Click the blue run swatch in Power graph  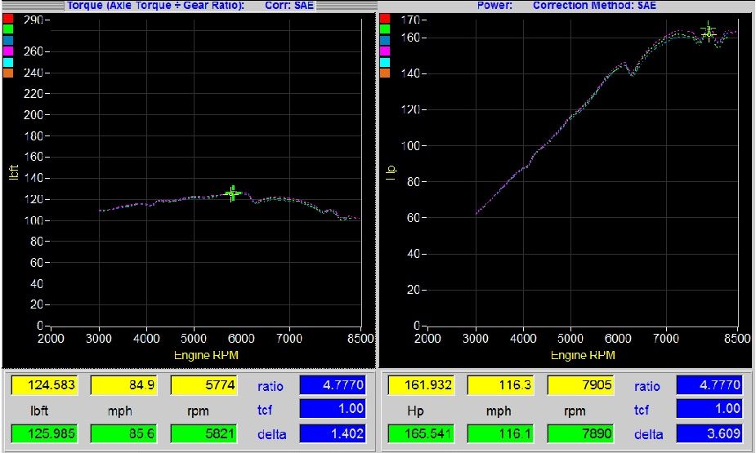386,40
